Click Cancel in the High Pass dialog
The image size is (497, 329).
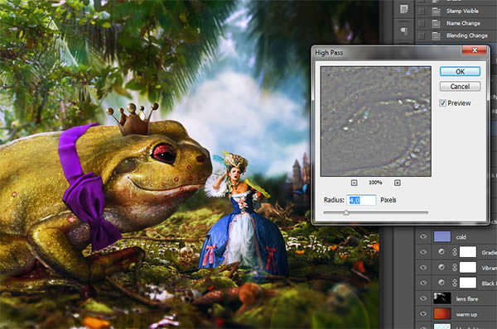pyautogui.click(x=460, y=86)
